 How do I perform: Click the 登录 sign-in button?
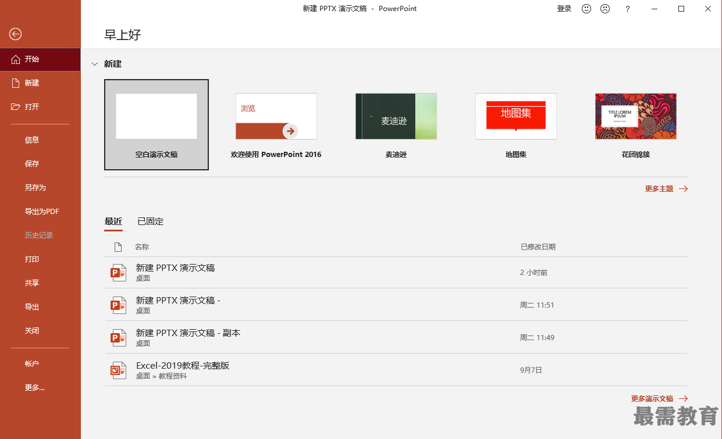coord(564,9)
